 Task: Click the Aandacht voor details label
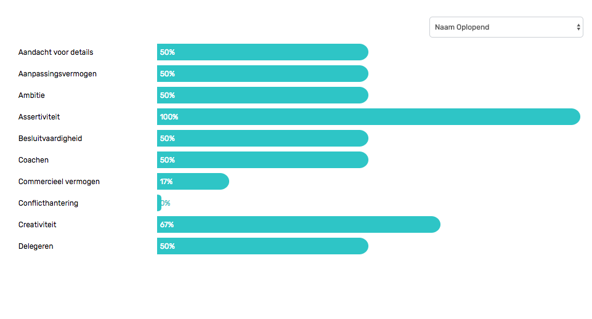point(55,52)
